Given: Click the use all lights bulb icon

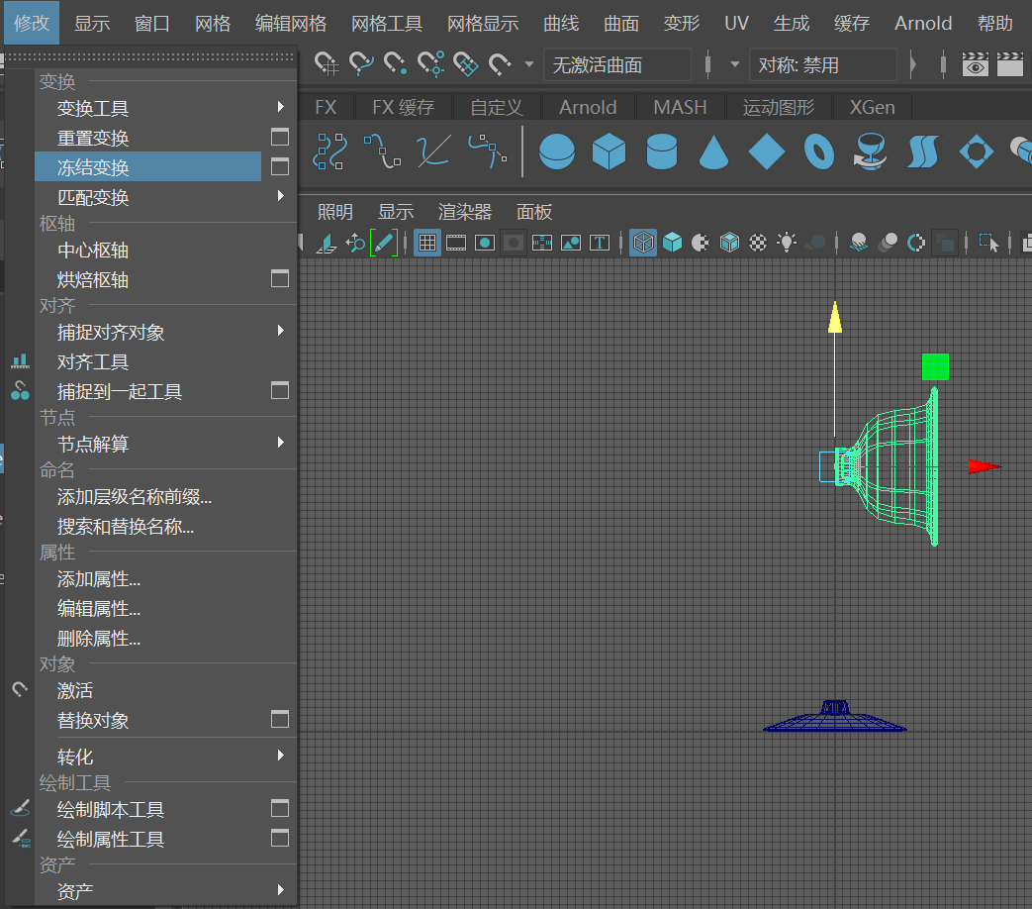Looking at the screenshot, I should 787,243.
